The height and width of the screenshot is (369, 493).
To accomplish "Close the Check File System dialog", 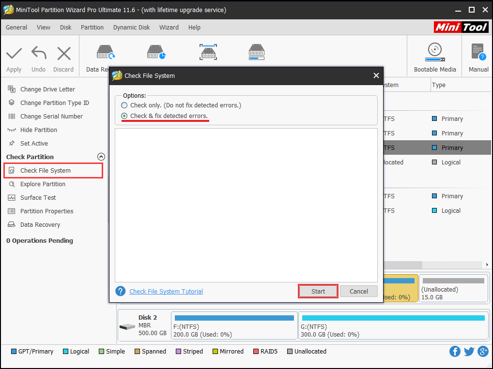I will [x=376, y=75].
